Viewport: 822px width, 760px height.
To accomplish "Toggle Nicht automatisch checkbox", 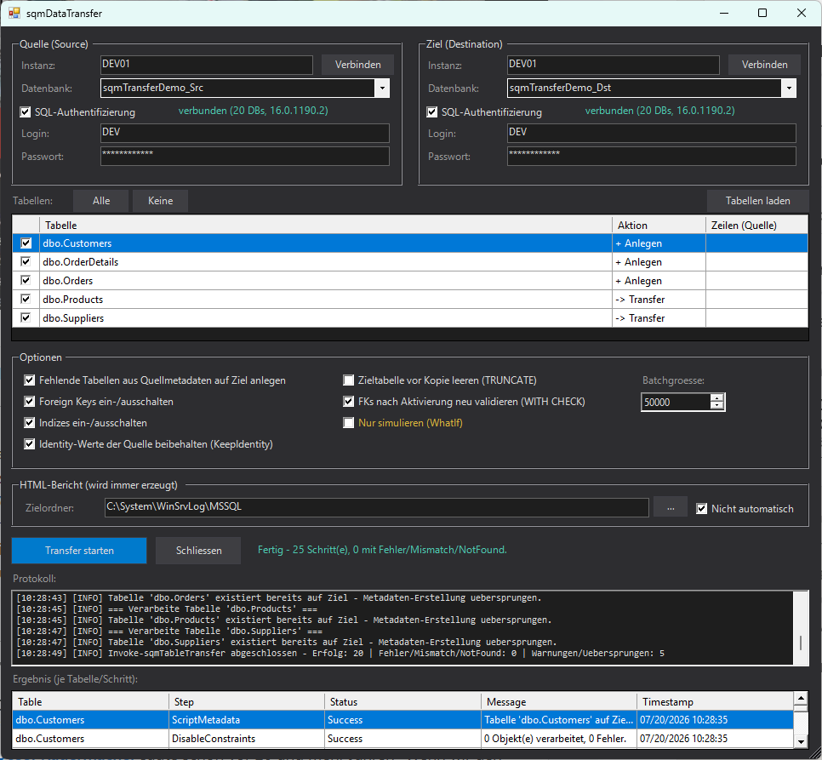I will (701, 508).
